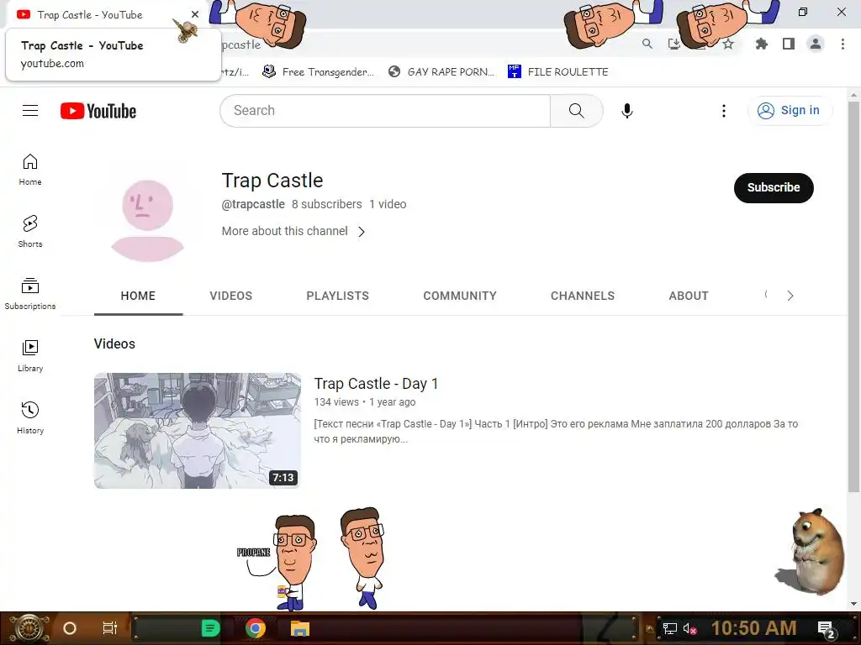Bookmark this page with star icon
The image size is (861, 645).
click(x=729, y=44)
